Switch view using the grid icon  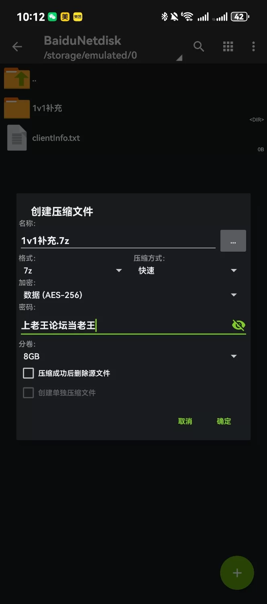228,47
